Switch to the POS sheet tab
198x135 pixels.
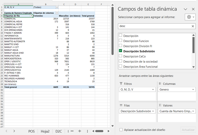[31, 131]
